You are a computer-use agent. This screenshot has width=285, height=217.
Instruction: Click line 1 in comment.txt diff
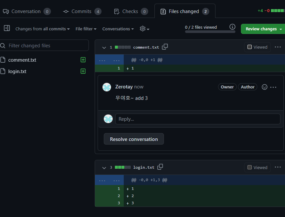[x=190, y=68]
